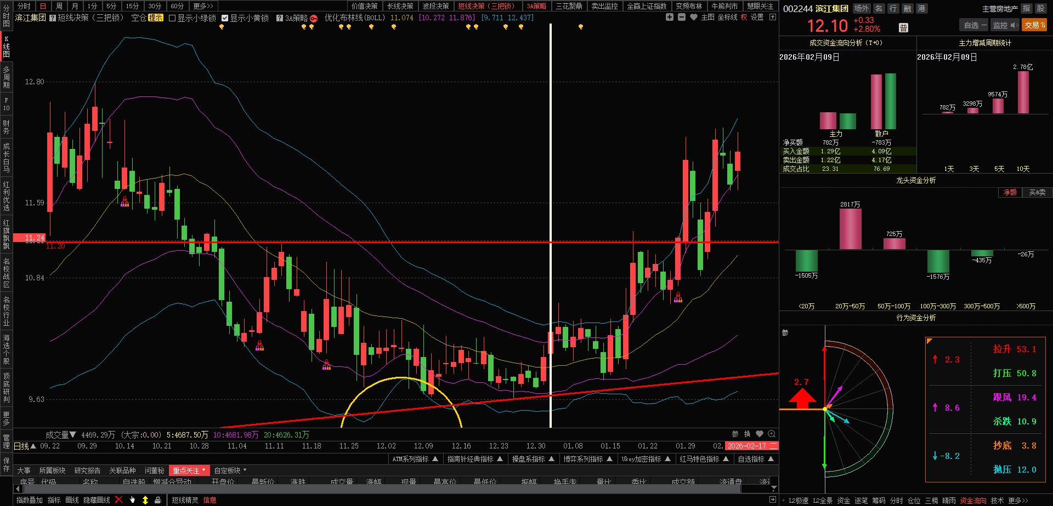
Task: Expand ATM系列指标 list
Action: click(415, 459)
